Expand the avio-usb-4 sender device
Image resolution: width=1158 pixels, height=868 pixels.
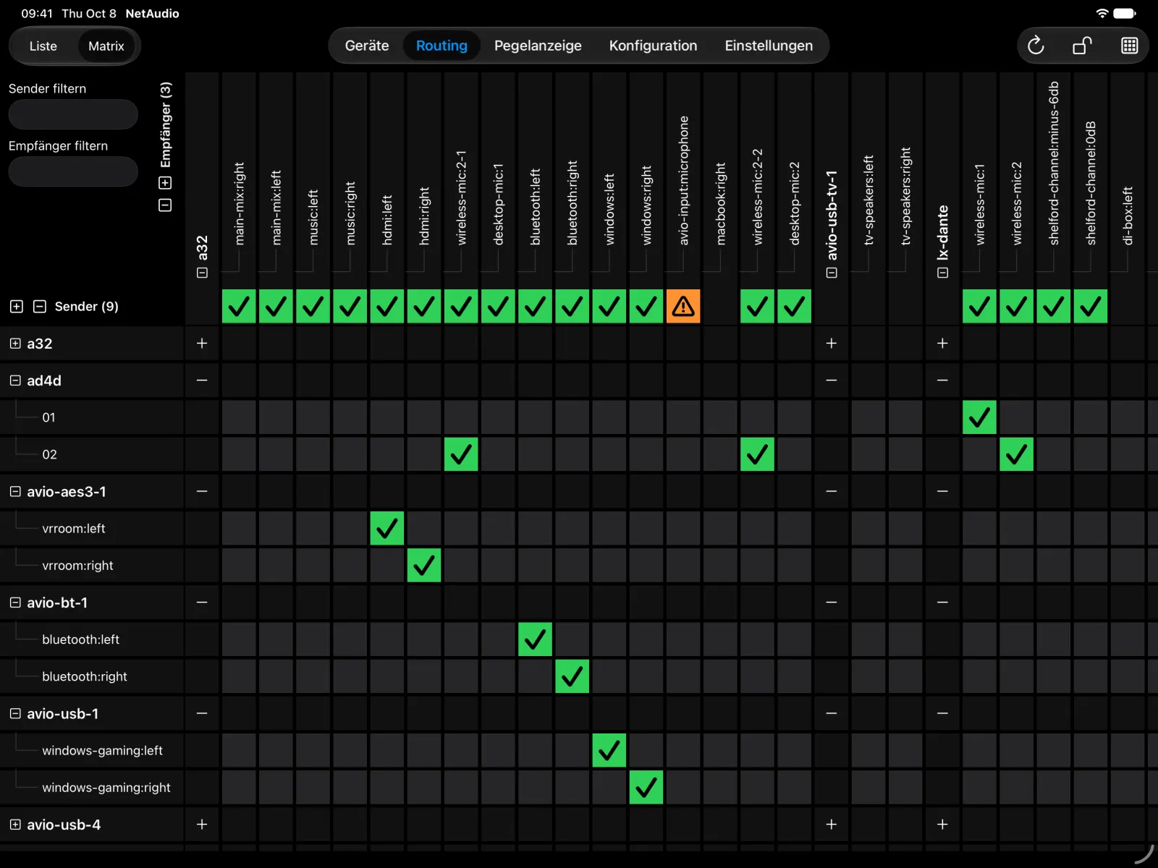[x=15, y=825]
